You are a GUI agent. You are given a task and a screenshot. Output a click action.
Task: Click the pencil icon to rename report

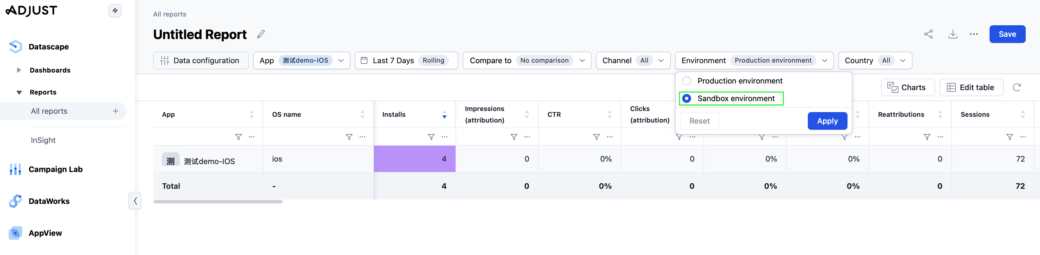[261, 34]
